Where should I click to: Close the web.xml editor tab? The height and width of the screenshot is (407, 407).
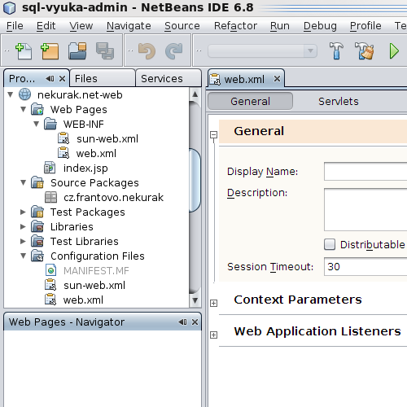(277, 79)
